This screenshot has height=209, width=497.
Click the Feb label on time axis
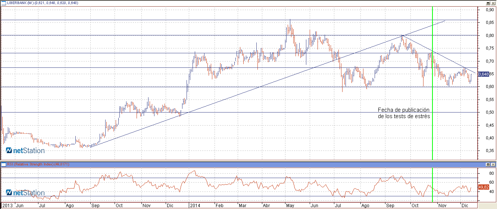pyautogui.click(x=220, y=205)
